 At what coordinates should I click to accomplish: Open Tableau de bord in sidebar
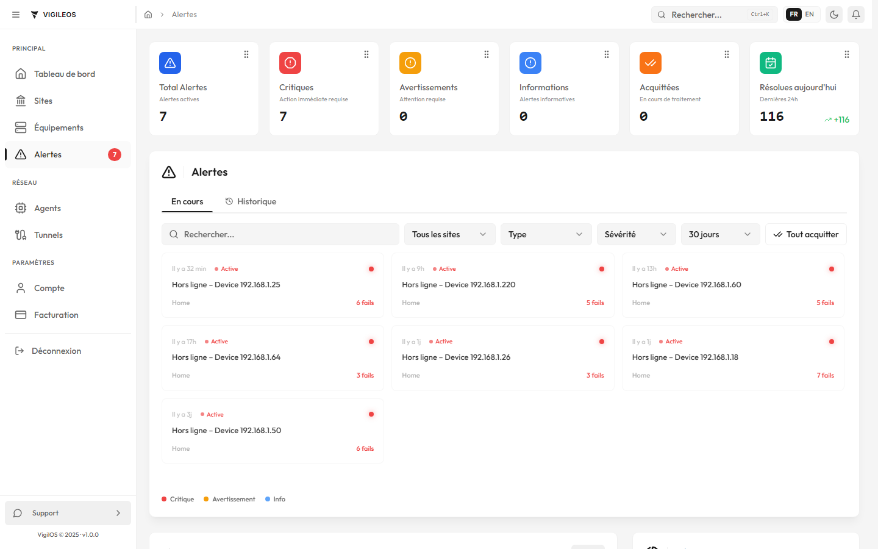pyautogui.click(x=68, y=74)
